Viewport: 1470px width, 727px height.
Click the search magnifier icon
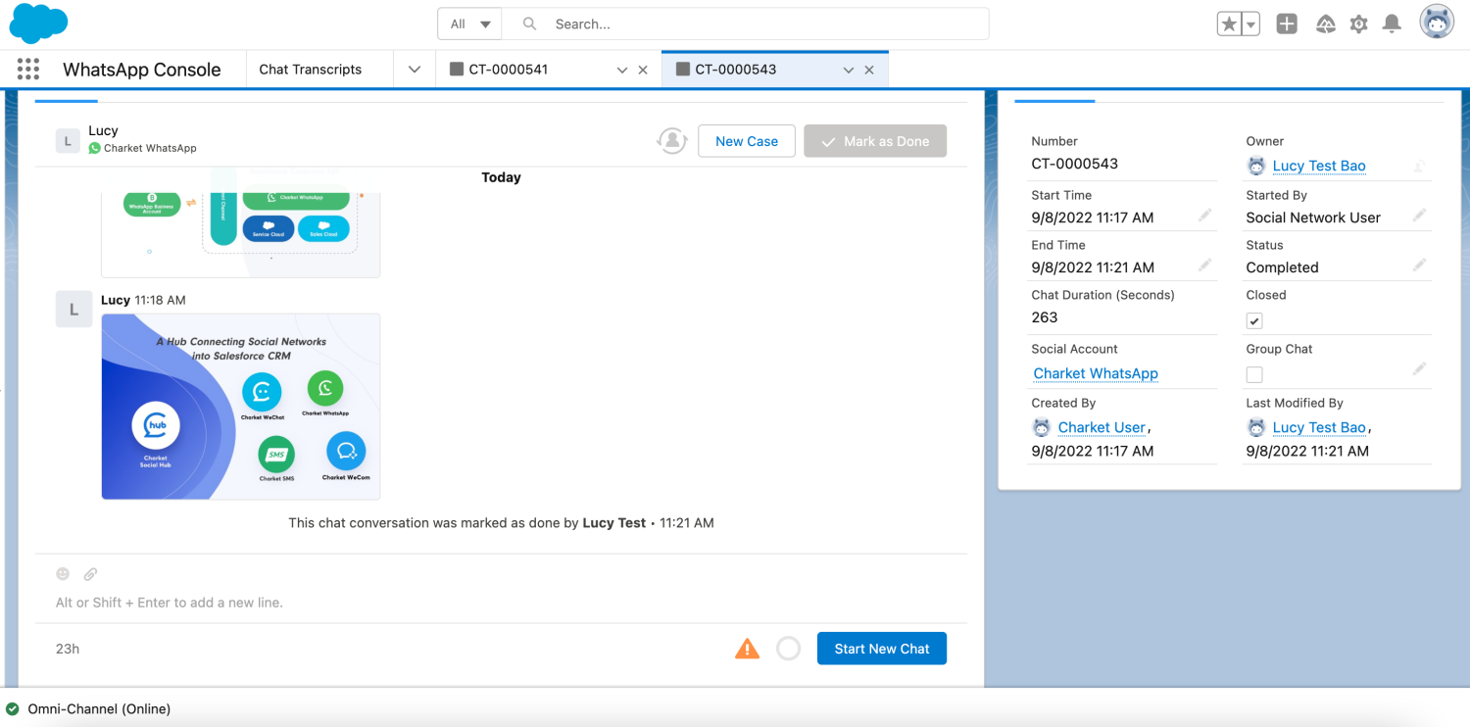(529, 24)
